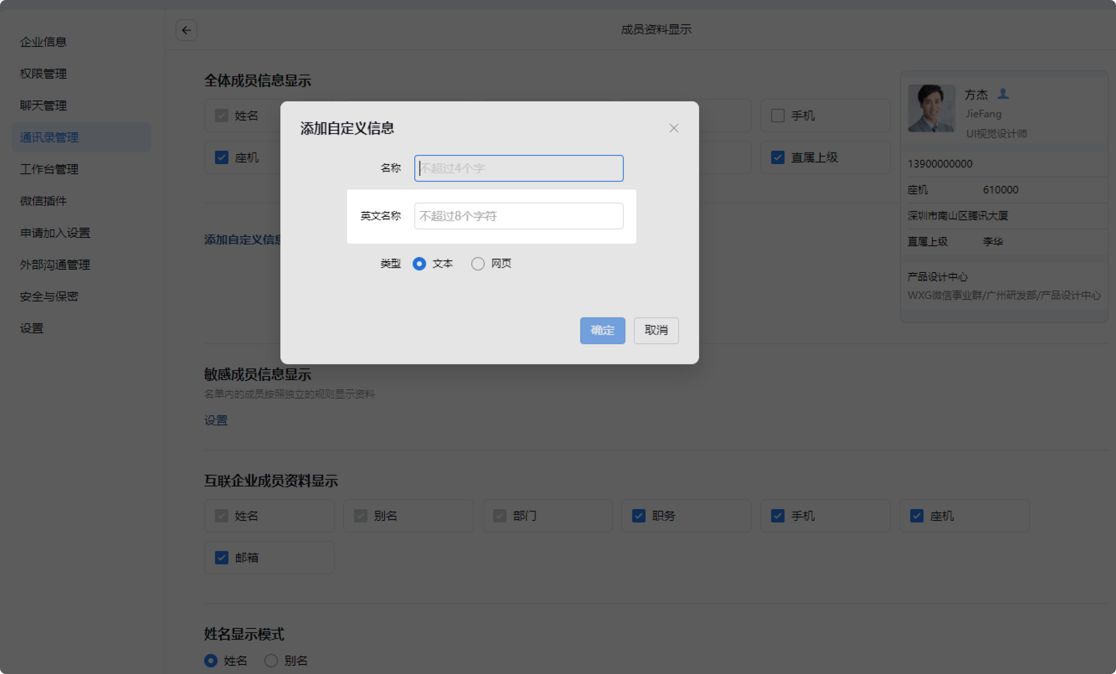
Task: Click the back arrow button
Action: (186, 30)
